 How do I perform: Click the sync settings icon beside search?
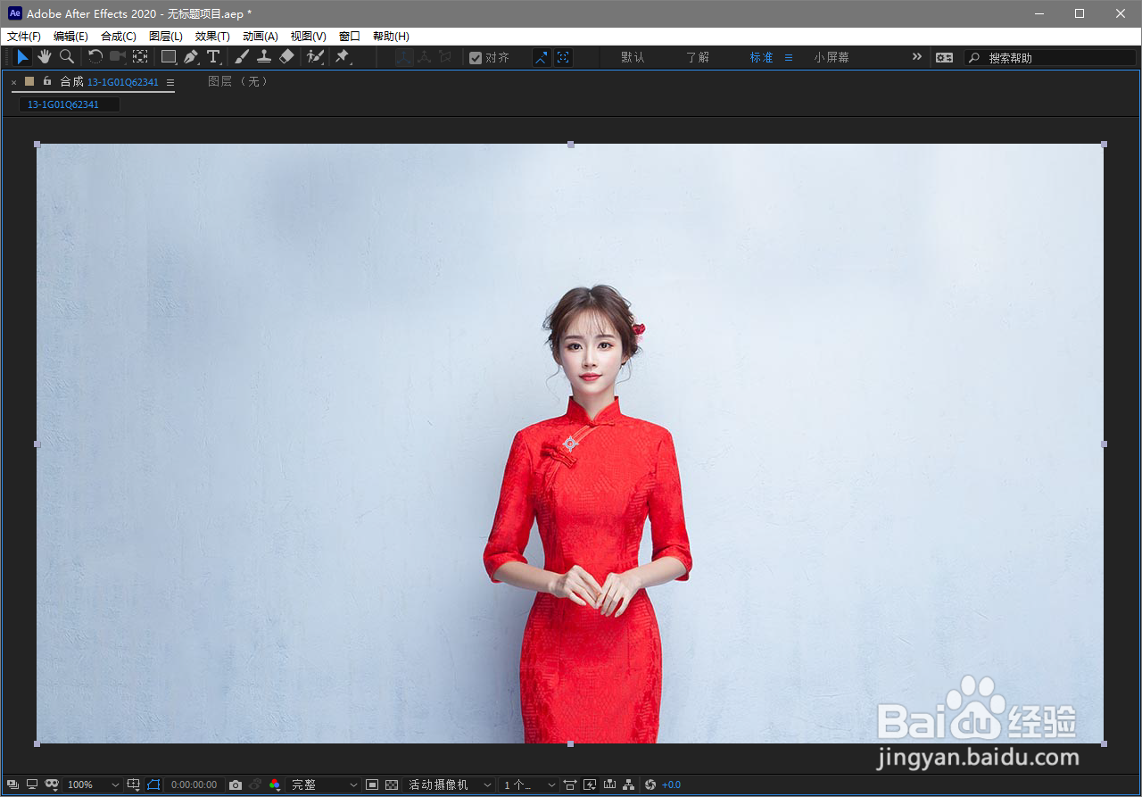click(944, 57)
